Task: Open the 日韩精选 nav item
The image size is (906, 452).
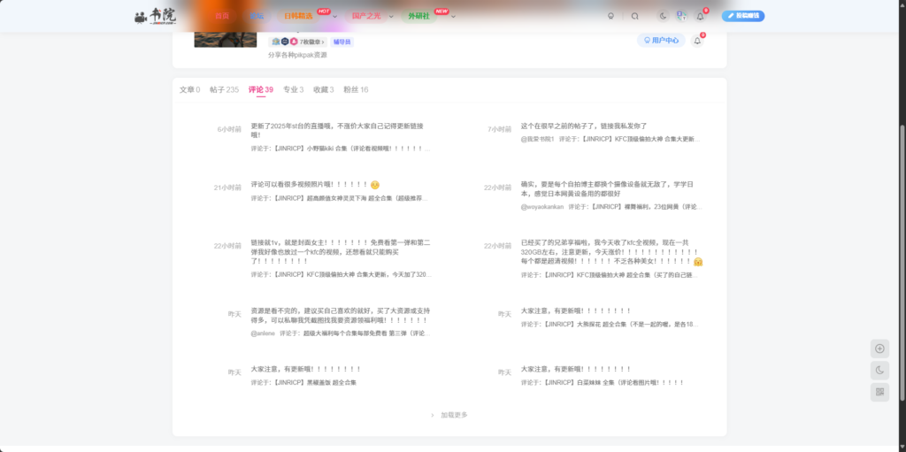Action: tap(298, 16)
